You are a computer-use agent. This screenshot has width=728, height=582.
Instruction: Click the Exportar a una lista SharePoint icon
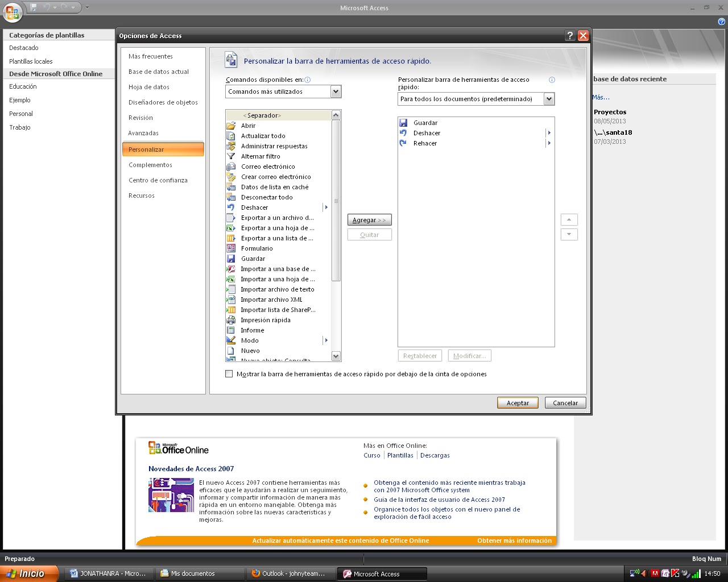(231, 238)
